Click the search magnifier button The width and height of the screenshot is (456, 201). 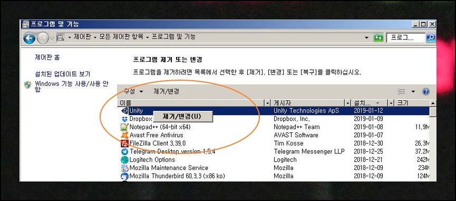pyautogui.click(x=431, y=37)
